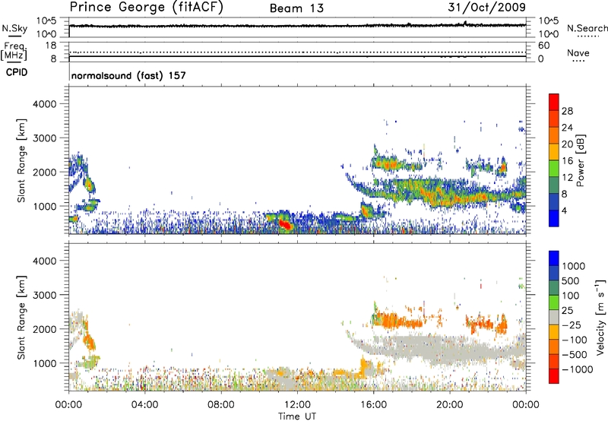This screenshot has height=421, width=608.
Task: Select the grey ±25 Velocity color segment
Action: click(x=554, y=317)
